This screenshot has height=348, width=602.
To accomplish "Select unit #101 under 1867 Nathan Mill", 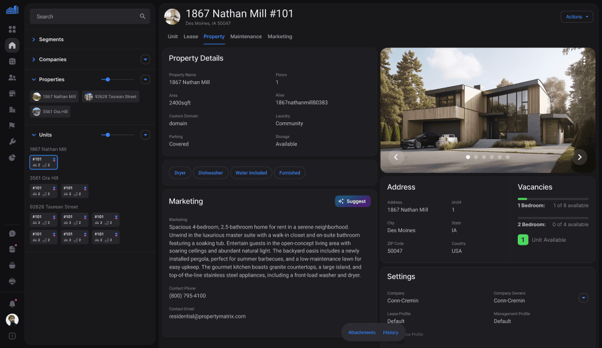I will pos(44,162).
